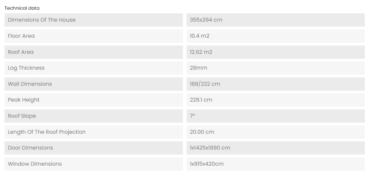This screenshot has height=179, width=370.
Task: Click the 1x1425x1890 cm value
Action: pos(210,148)
